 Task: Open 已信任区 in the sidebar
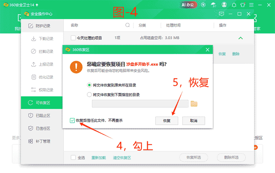[42, 128]
